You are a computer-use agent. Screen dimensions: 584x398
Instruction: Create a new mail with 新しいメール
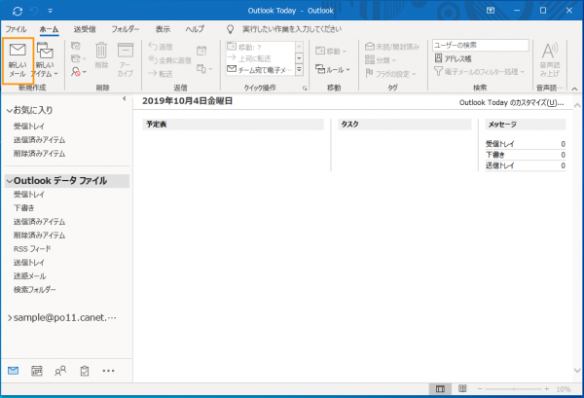coord(18,60)
